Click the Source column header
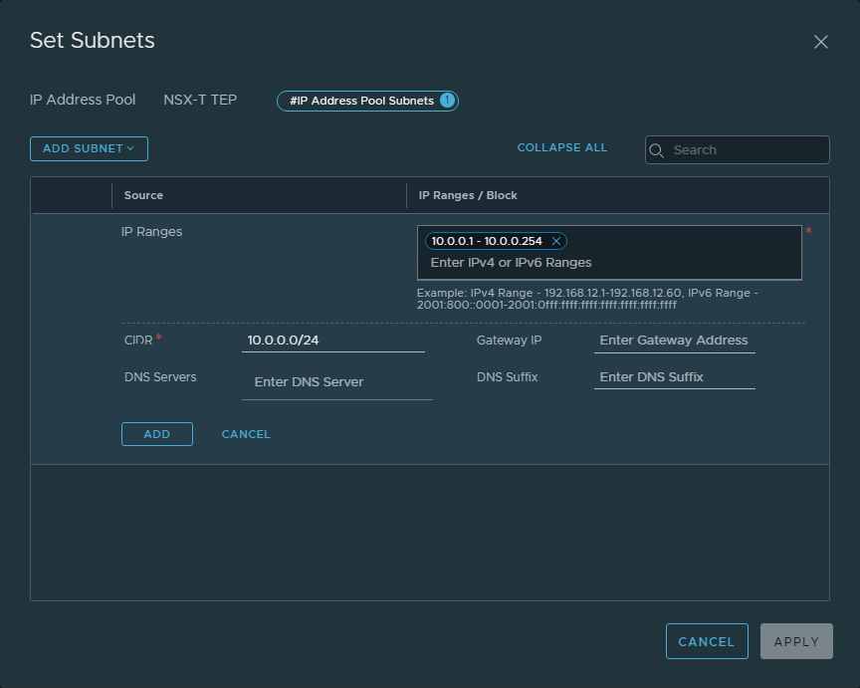 point(144,195)
